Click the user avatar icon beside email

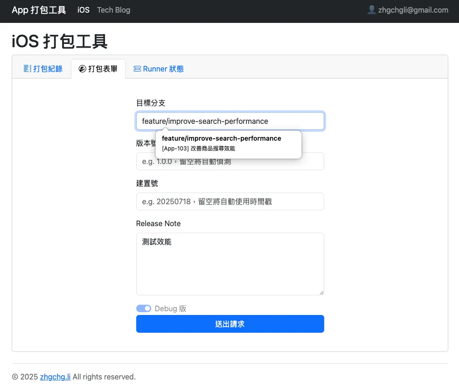(371, 10)
